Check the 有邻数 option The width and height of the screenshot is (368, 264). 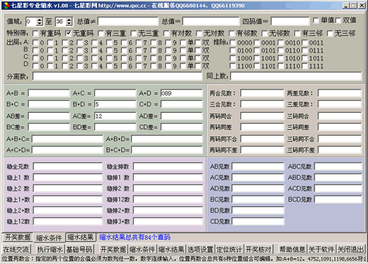click(x=232, y=33)
